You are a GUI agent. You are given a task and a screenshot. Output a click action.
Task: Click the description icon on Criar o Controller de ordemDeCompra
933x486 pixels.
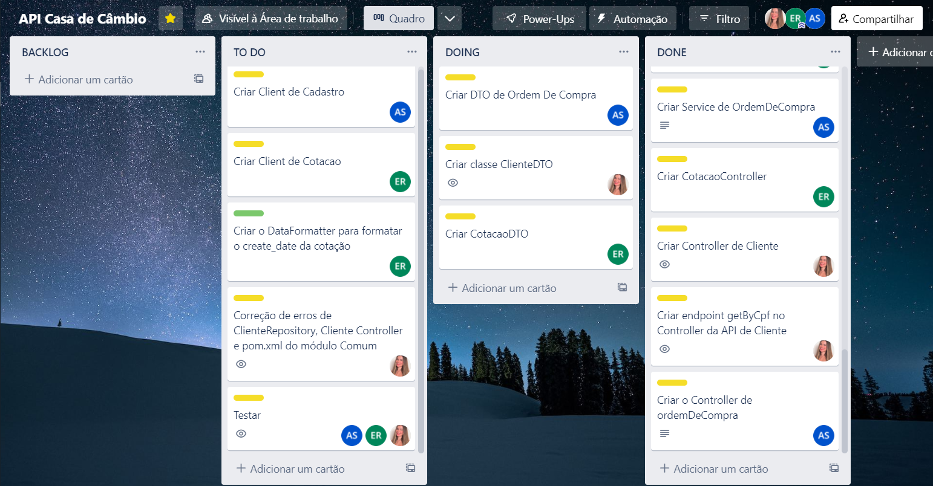pyautogui.click(x=664, y=433)
